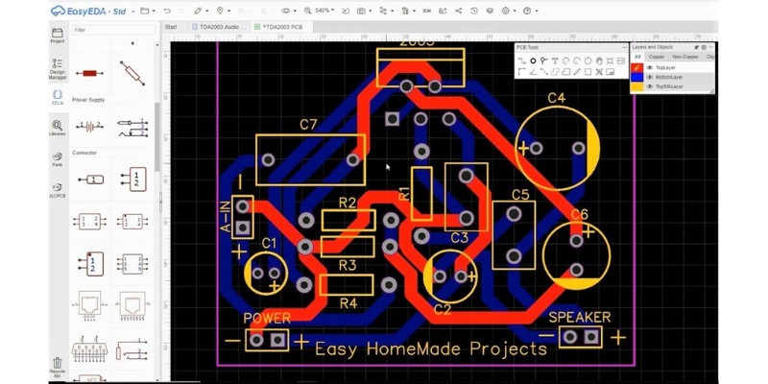The height and width of the screenshot is (384, 768).
Task: Toggle visibility of TopLayer
Action: (650, 67)
